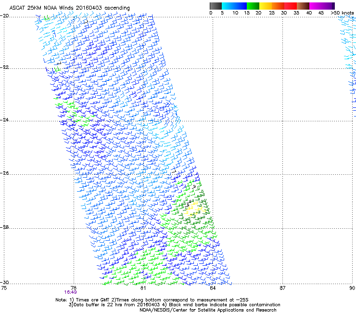The height and width of the screenshot is (313, 356).
Task: Click the -30 latitude axis label
Action: [5, 283]
